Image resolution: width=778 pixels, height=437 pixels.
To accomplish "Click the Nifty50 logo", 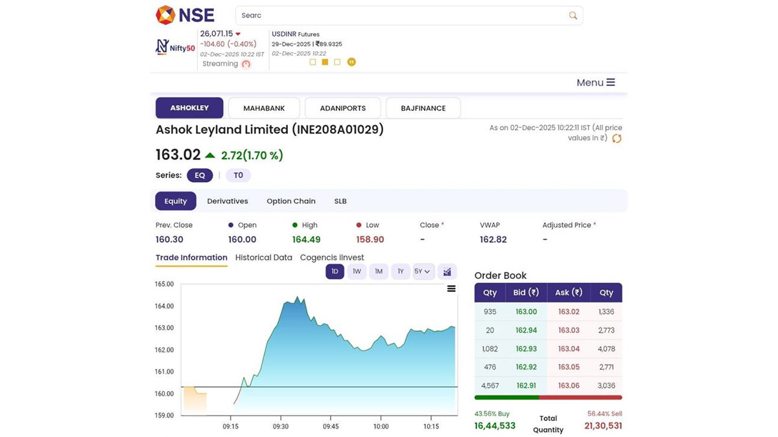I will click(x=175, y=47).
